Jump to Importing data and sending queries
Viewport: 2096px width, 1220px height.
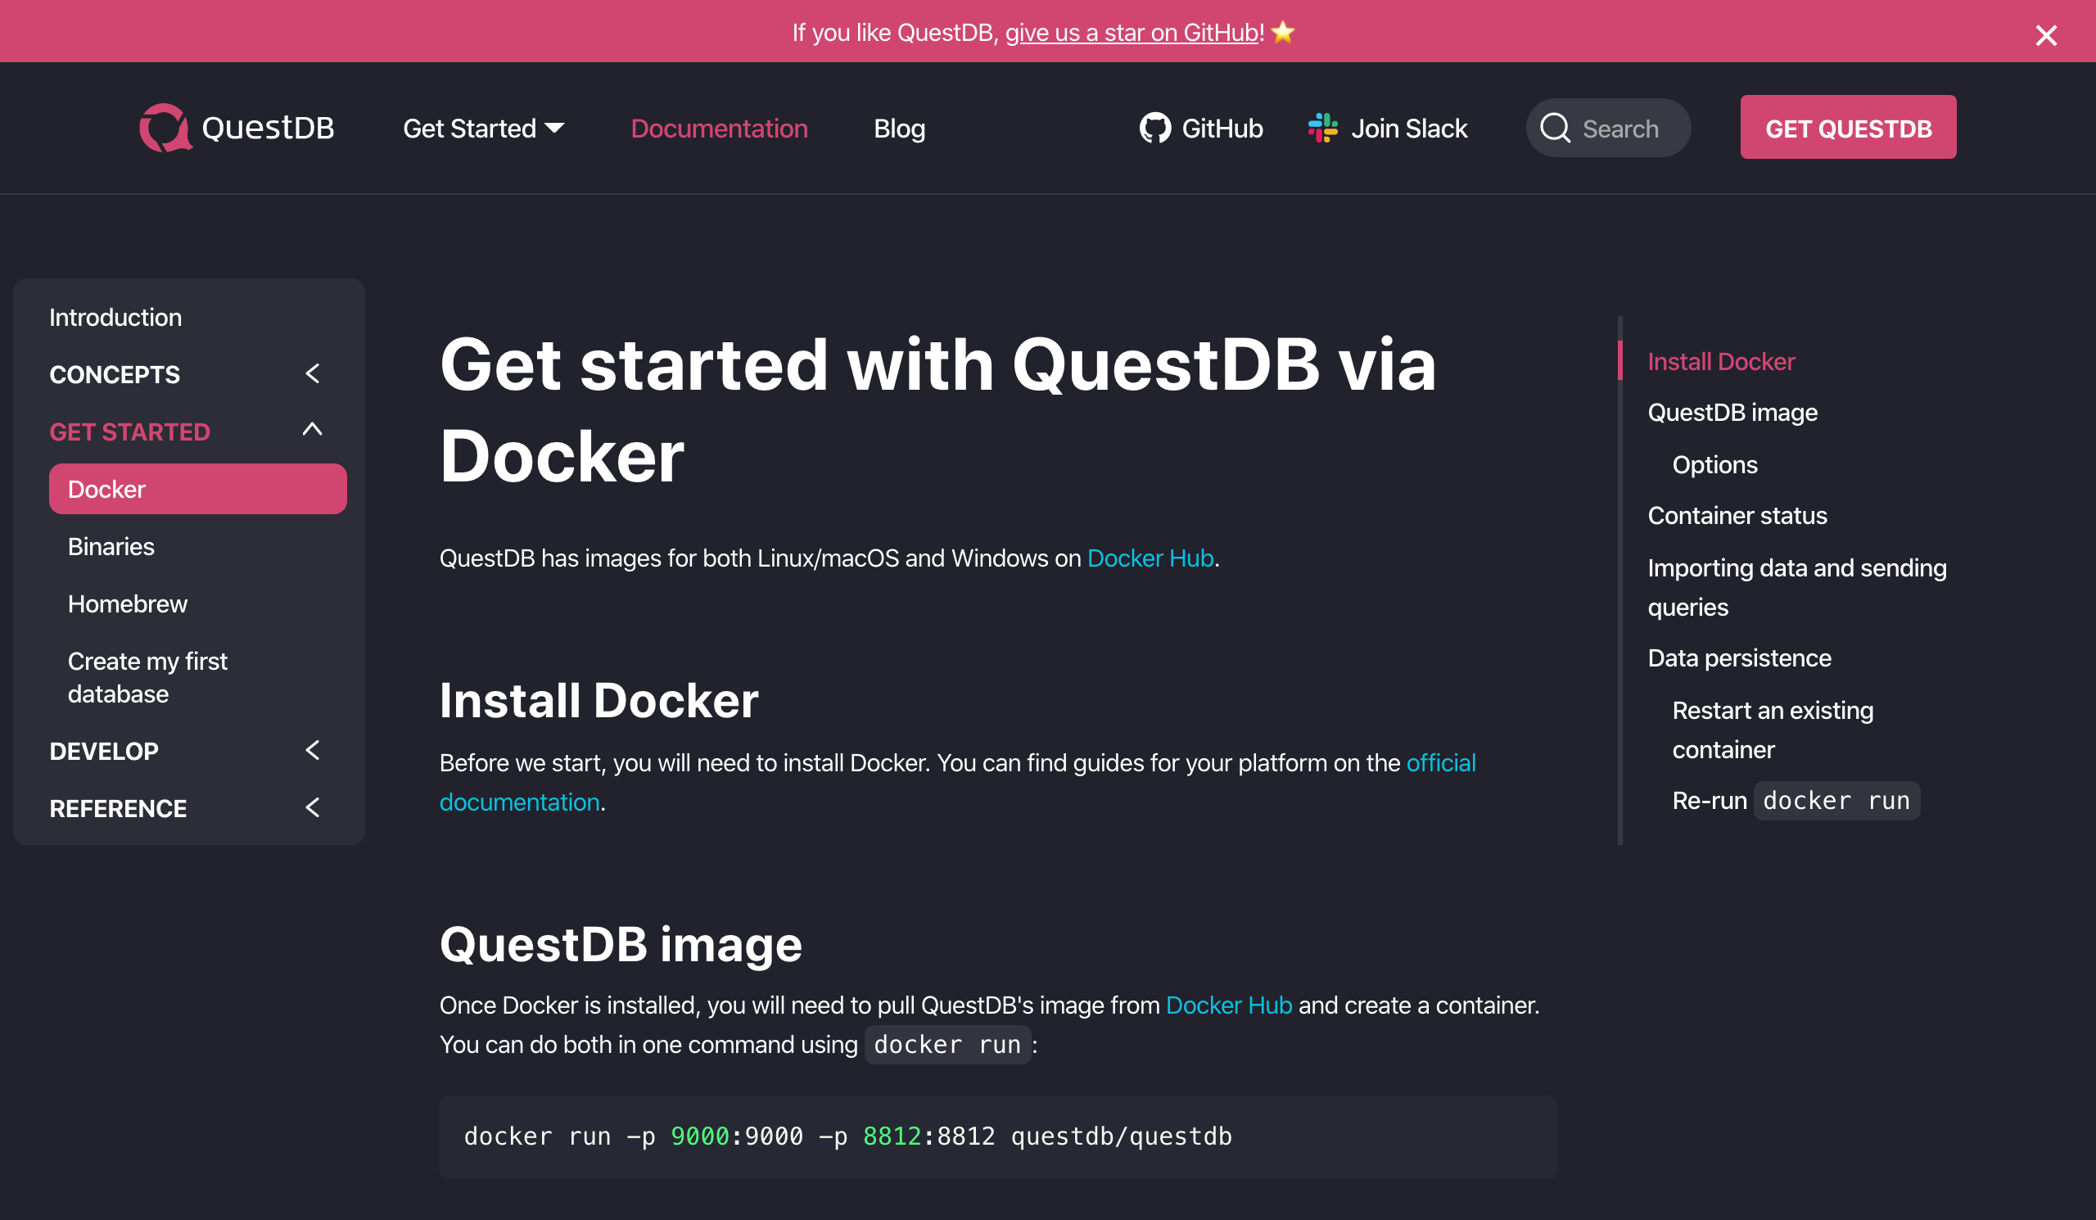(1796, 587)
